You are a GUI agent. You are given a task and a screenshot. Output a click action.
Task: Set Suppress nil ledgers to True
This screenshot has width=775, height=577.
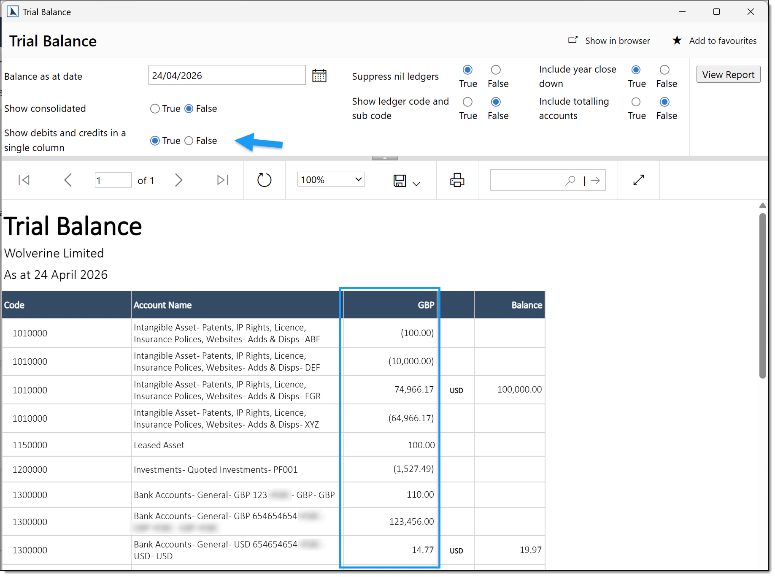(x=467, y=70)
